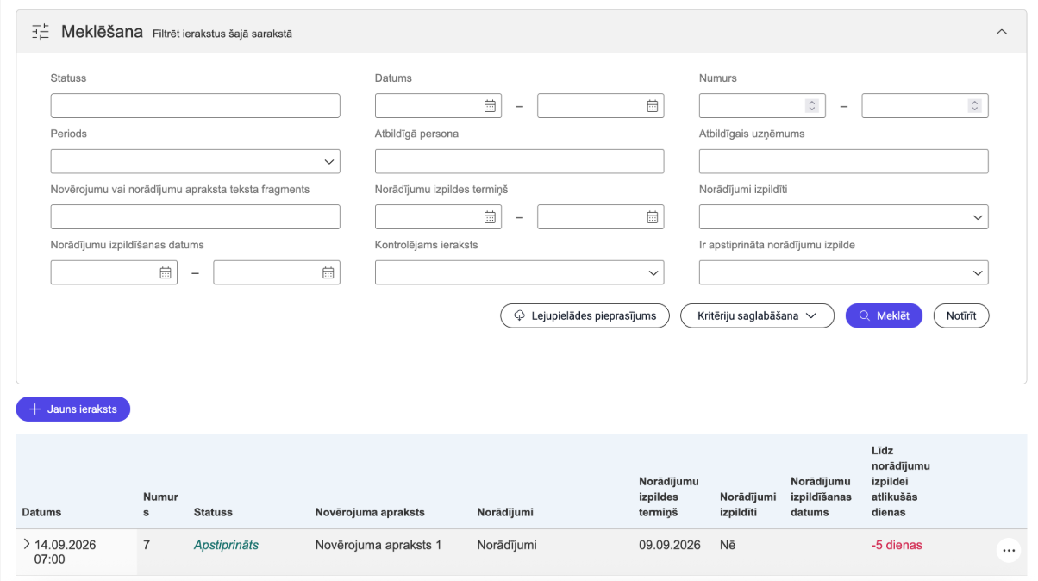Viewport: 1038px width, 581px height.
Task: Open the three-dot menu for record 7
Action: (1009, 551)
